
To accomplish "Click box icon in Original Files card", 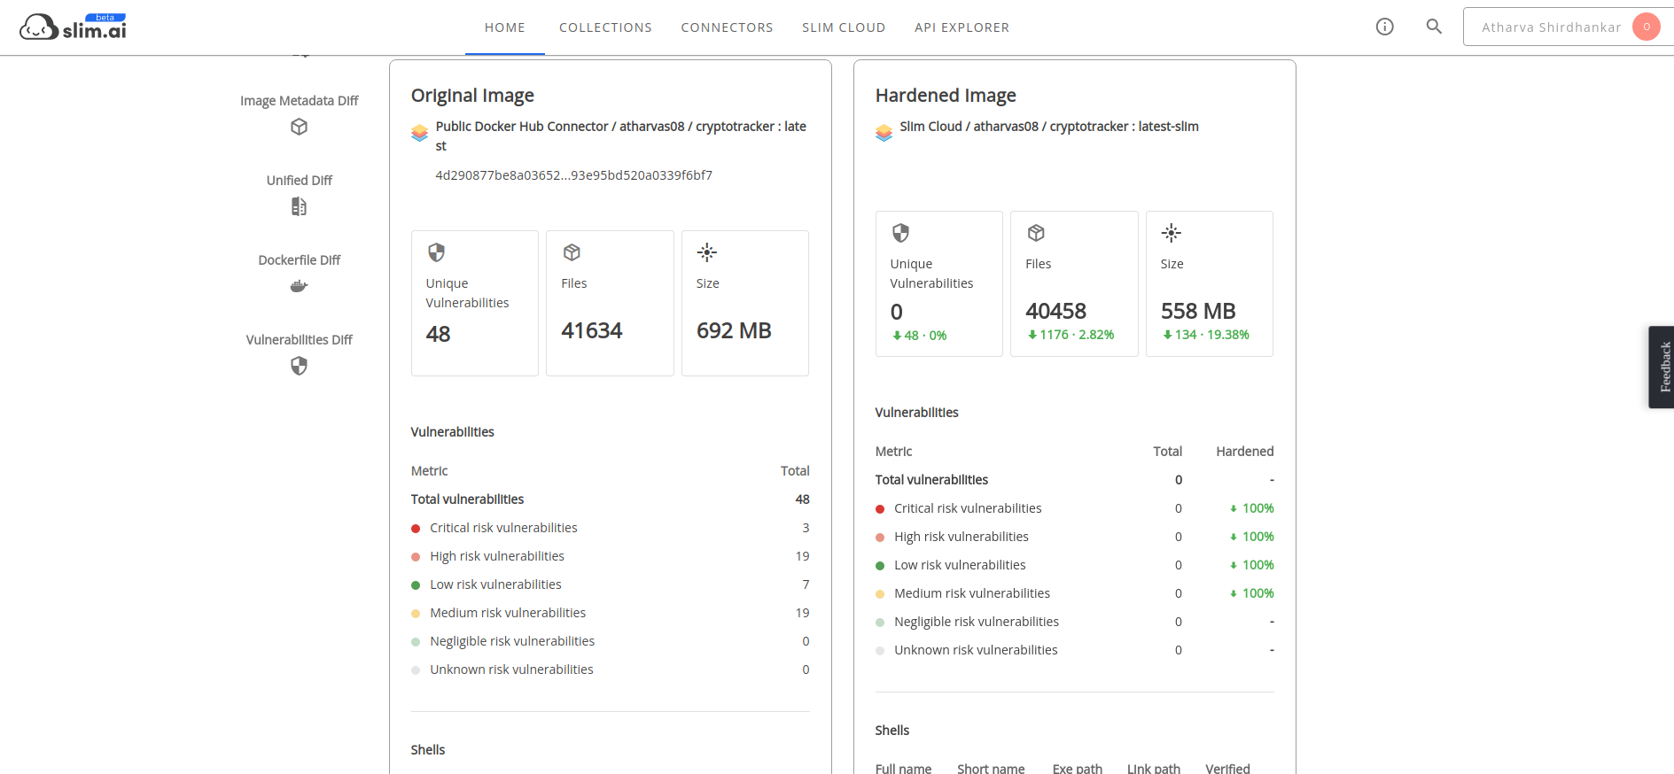I will 572,252.
